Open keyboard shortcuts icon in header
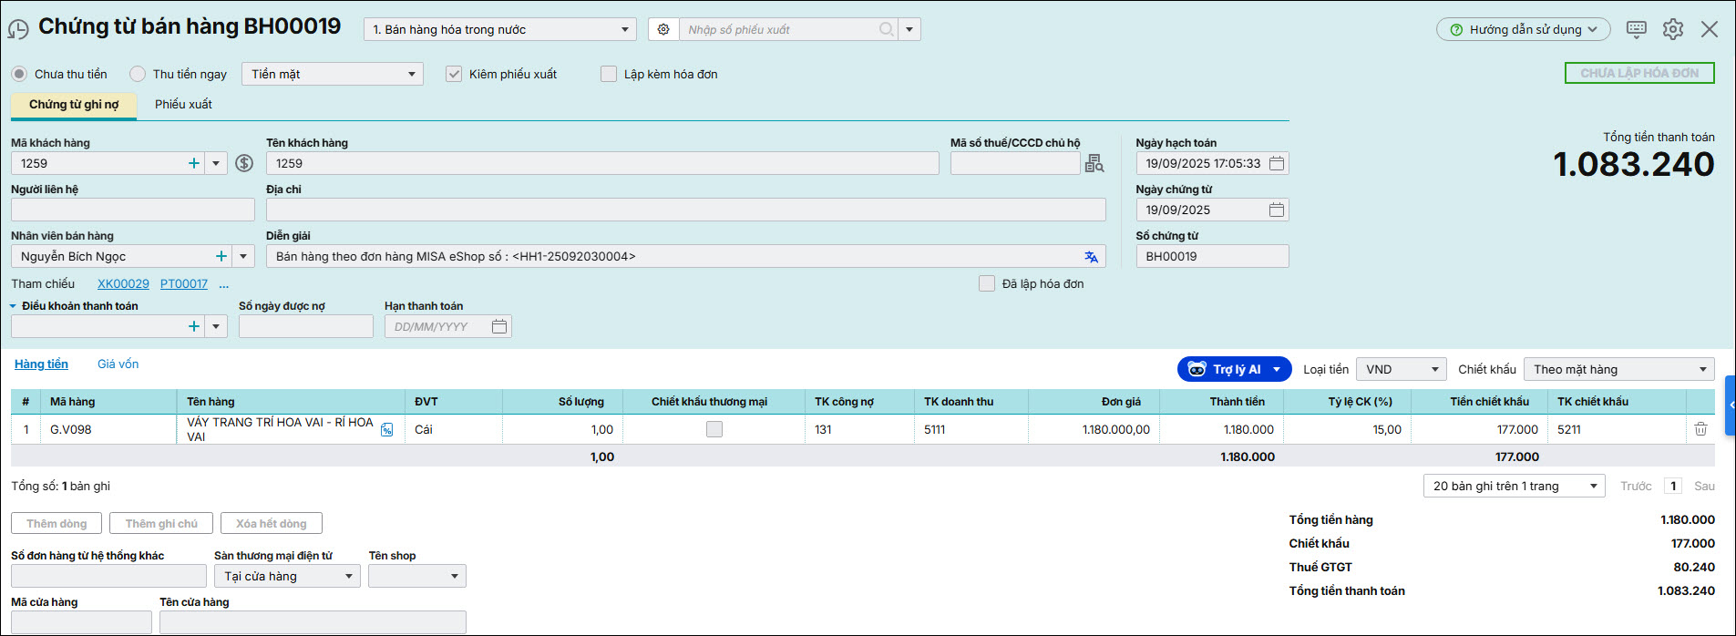Image resolution: width=1736 pixels, height=636 pixels. click(x=1636, y=29)
